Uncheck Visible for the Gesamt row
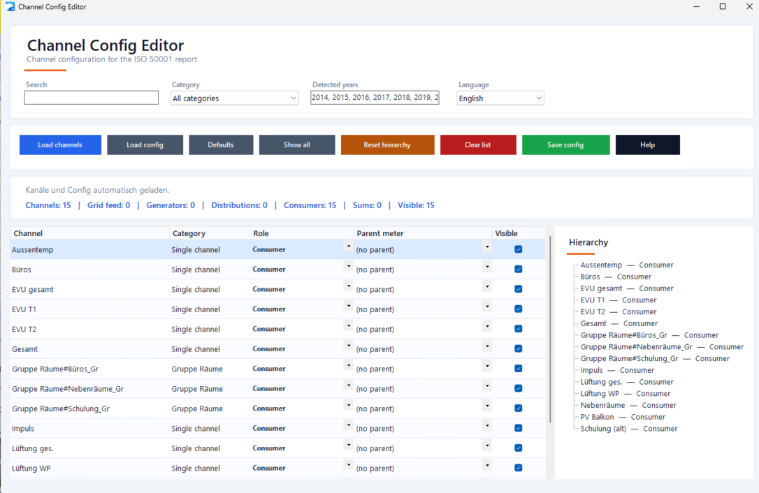759x493 pixels. [x=519, y=348]
